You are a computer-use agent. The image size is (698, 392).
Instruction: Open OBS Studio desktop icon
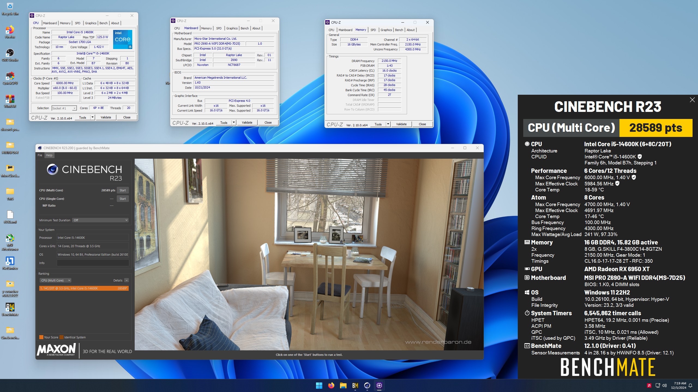tap(10, 55)
